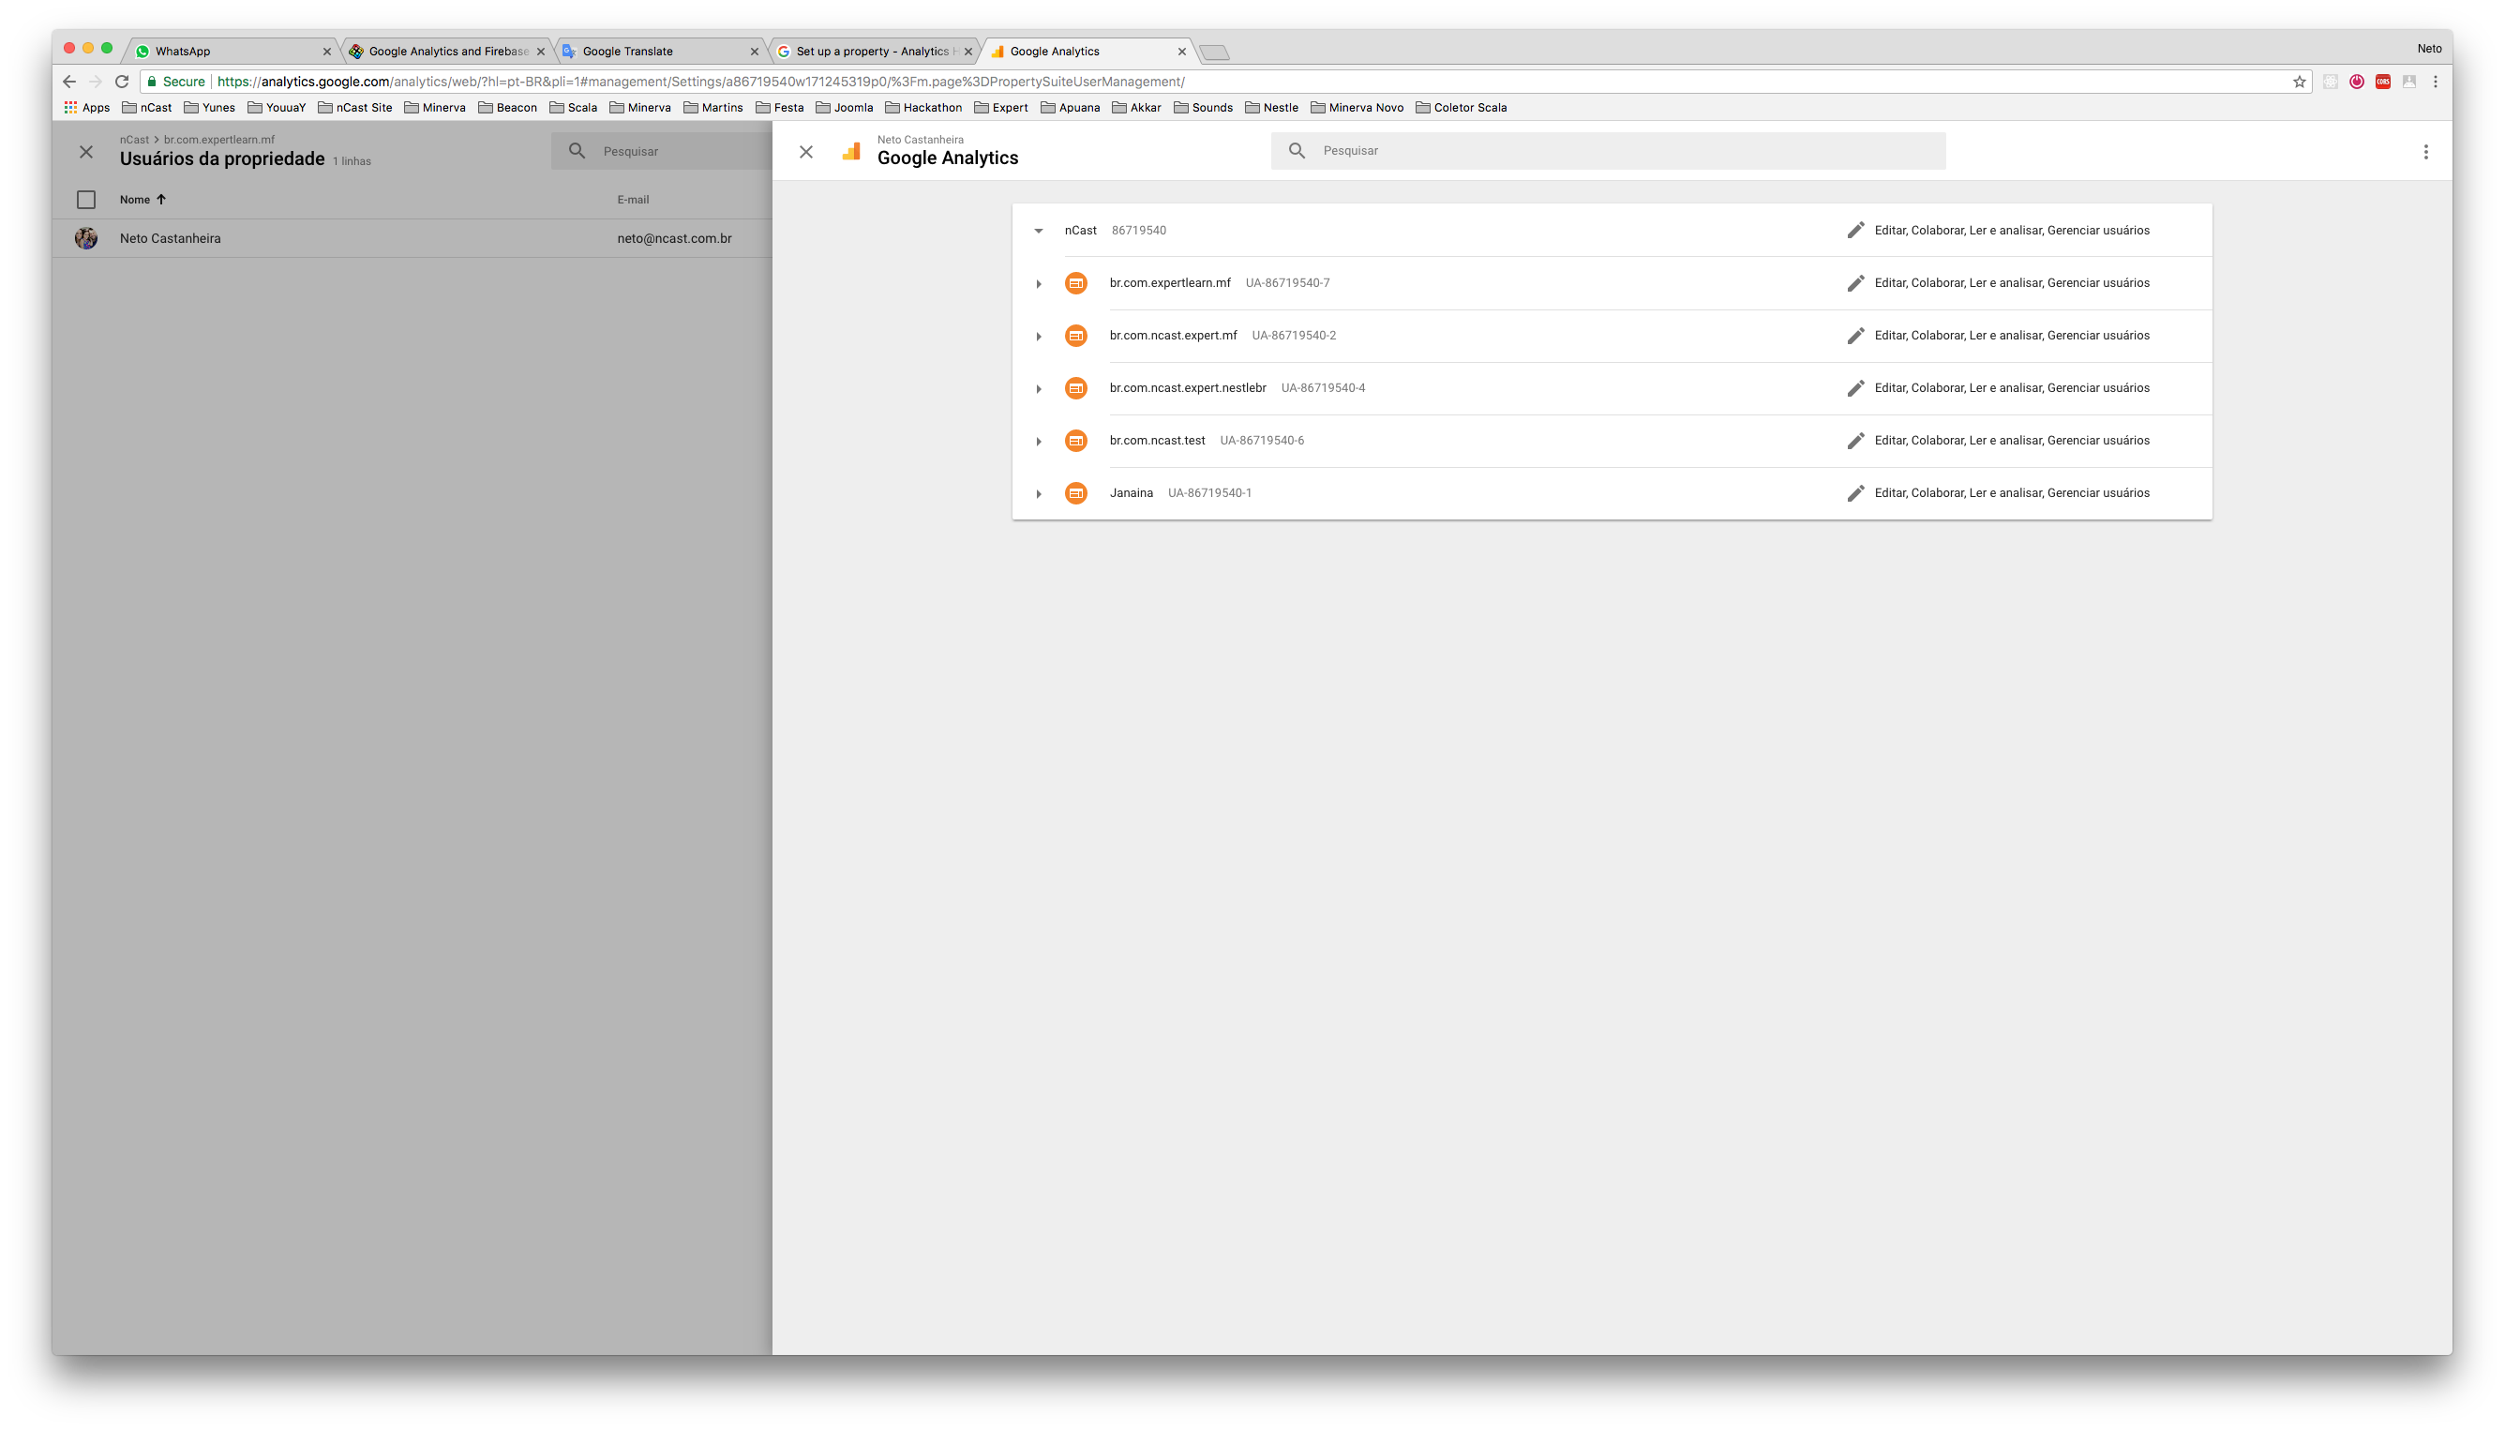2505x1430 pixels.
Task: Click the E-mail column header
Action: (x=633, y=200)
